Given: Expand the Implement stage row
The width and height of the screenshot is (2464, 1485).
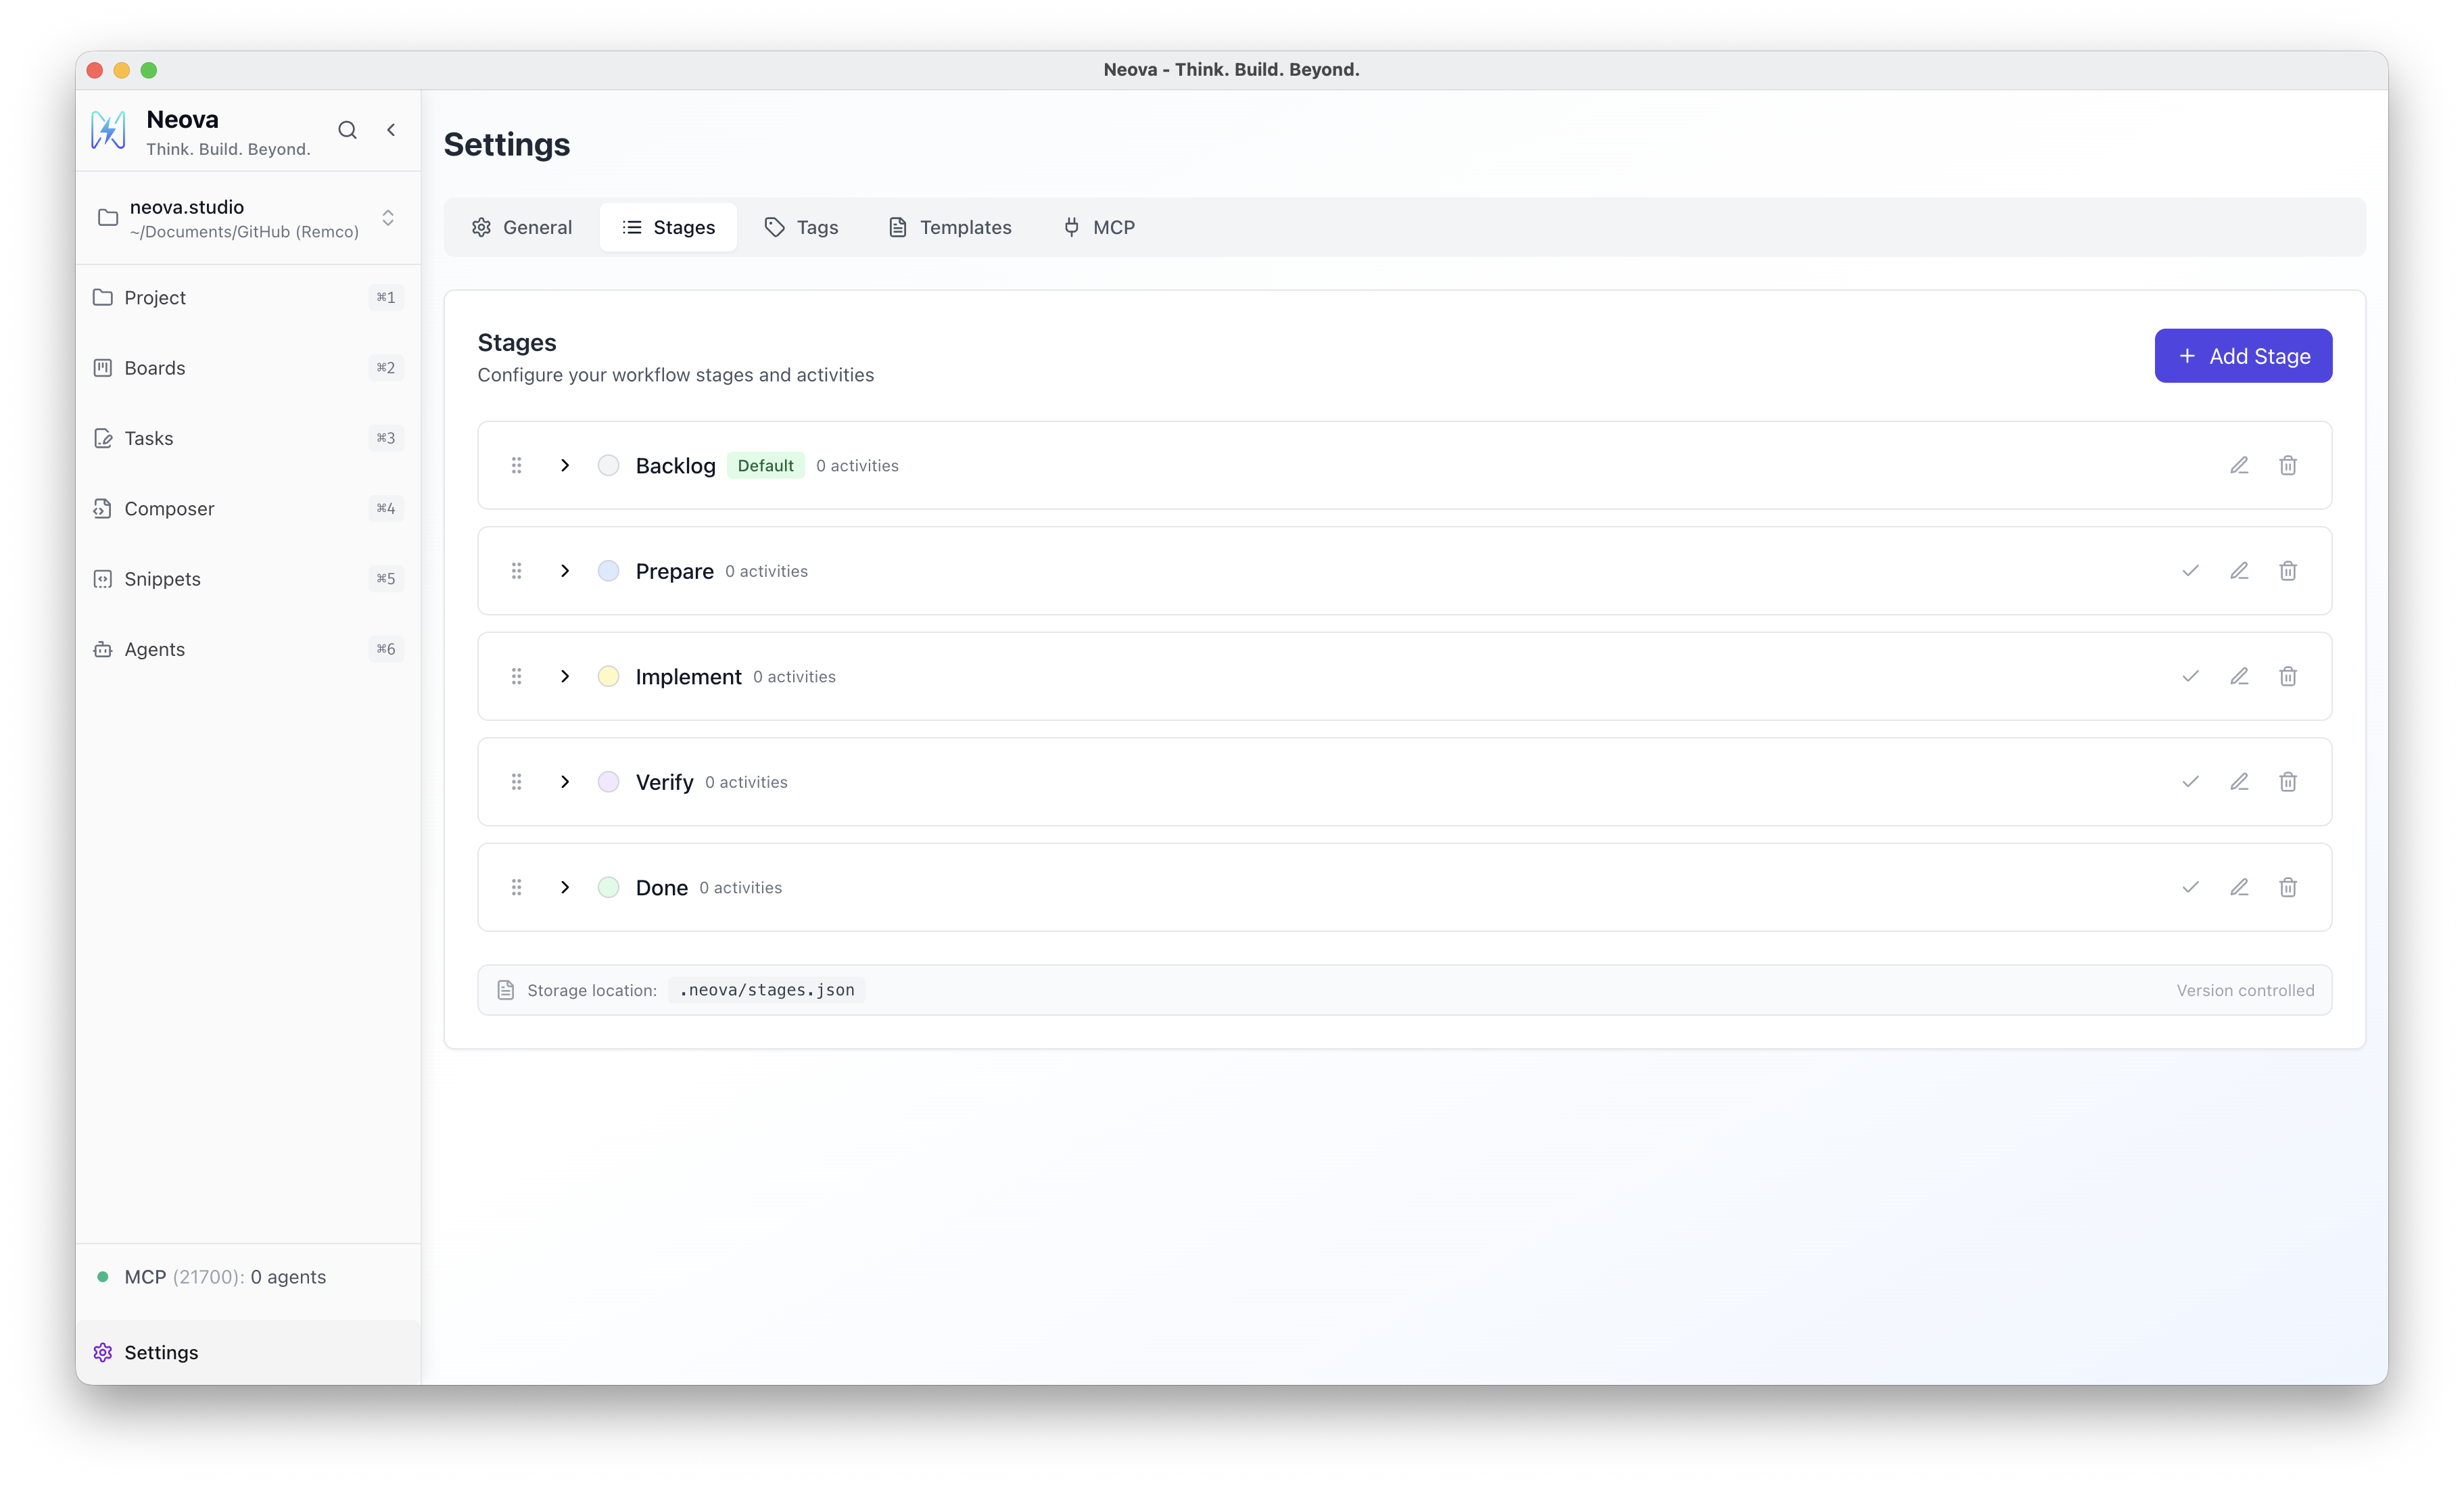Looking at the screenshot, I should (x=565, y=676).
